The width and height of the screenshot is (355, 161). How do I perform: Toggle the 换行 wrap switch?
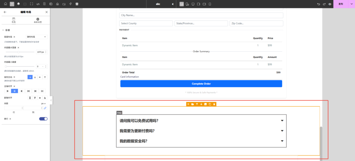pos(43,119)
